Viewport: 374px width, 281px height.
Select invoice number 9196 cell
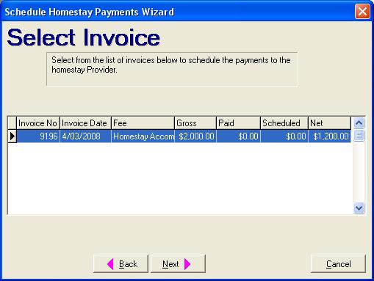(38, 136)
